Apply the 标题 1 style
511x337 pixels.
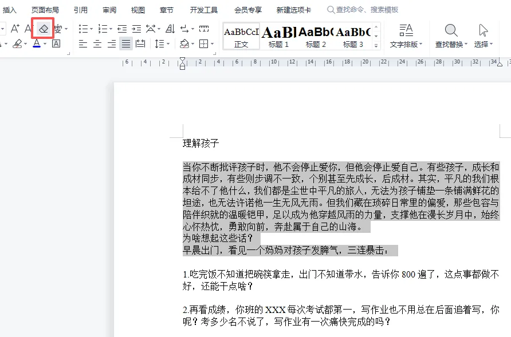(x=278, y=36)
